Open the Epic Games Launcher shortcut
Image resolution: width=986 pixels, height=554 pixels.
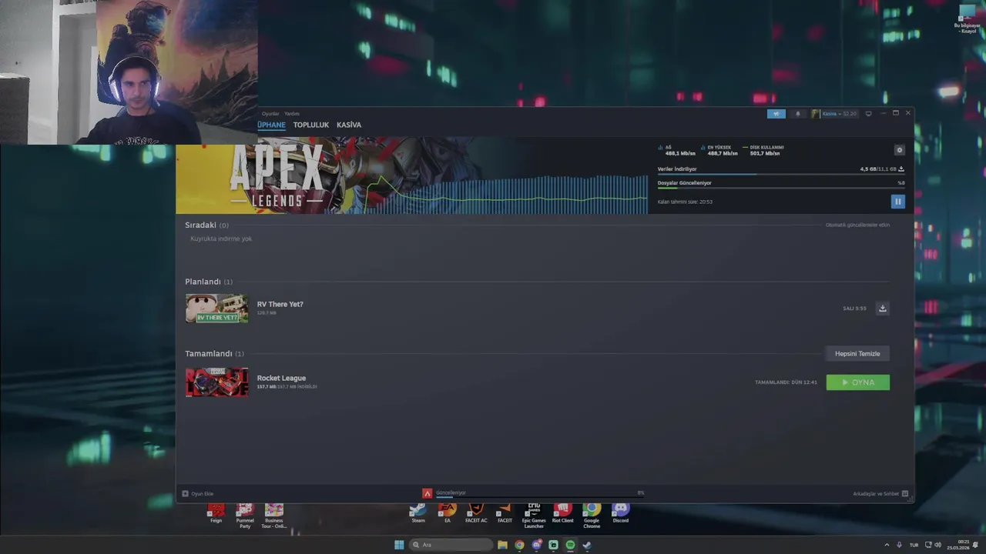(x=534, y=515)
